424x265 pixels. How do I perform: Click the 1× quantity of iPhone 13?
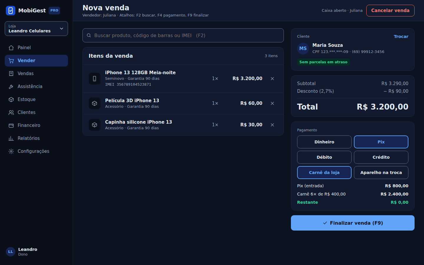pos(215,79)
